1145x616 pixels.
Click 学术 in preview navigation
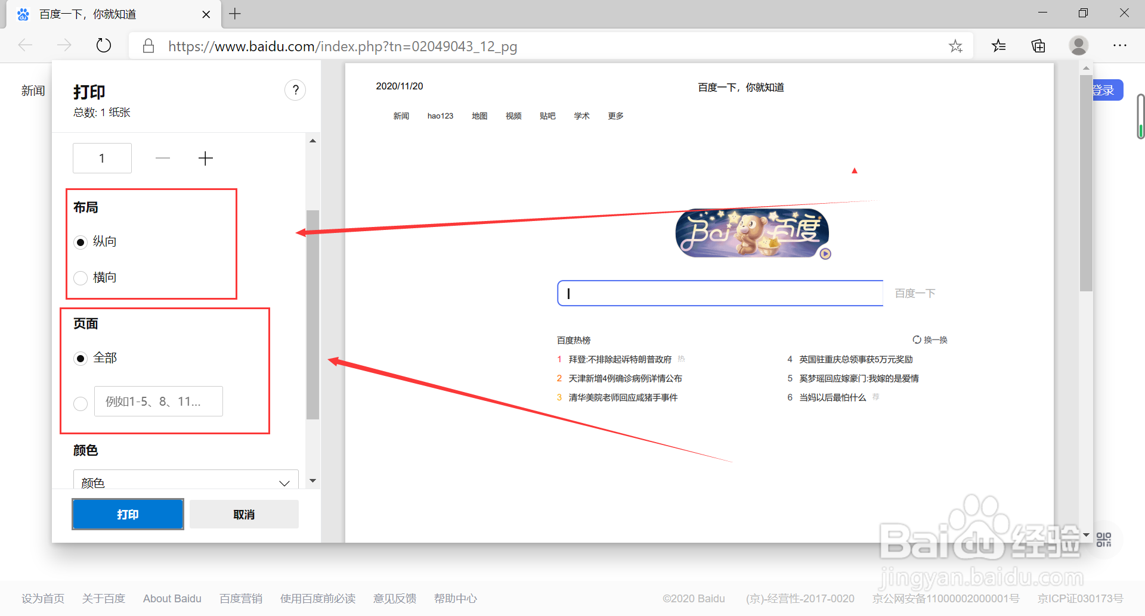pos(581,116)
